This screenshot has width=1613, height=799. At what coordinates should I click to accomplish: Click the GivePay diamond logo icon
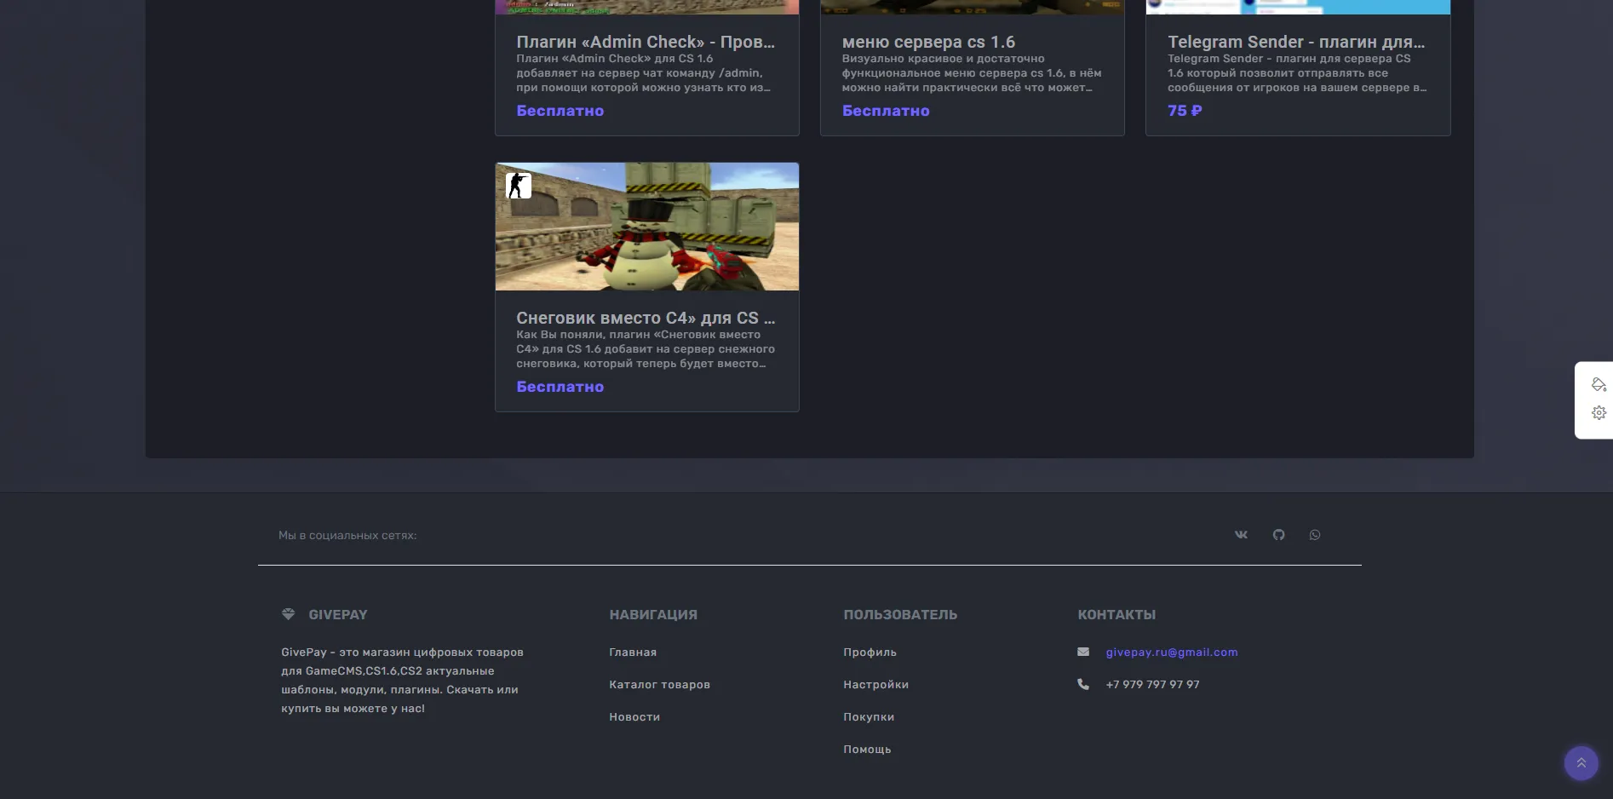[x=289, y=614]
